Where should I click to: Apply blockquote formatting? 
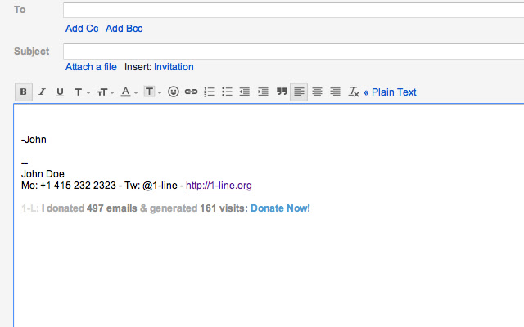point(282,92)
